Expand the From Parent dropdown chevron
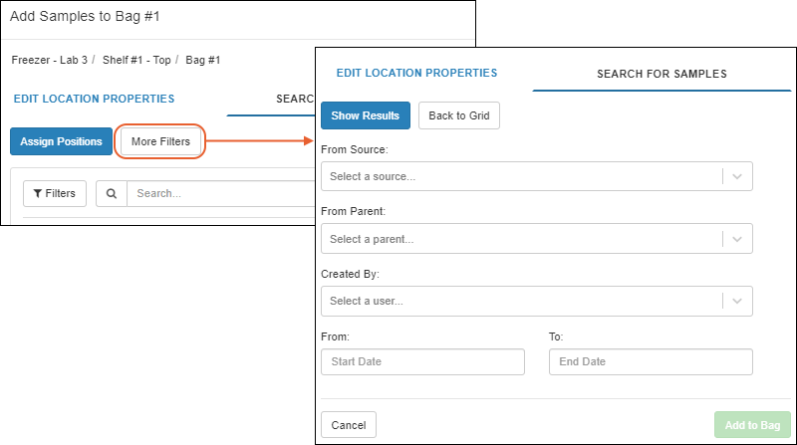 coord(737,239)
